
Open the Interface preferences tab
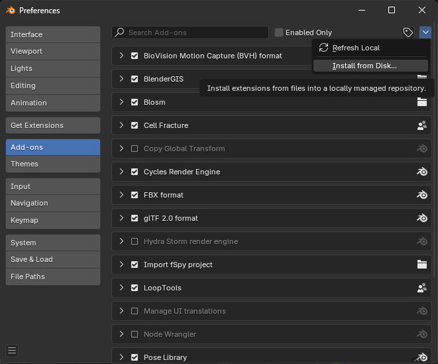coord(53,34)
